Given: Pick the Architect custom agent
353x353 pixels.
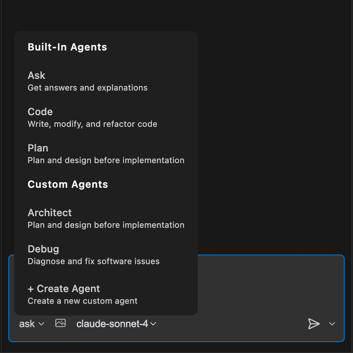Looking at the screenshot, I should [x=50, y=213].
